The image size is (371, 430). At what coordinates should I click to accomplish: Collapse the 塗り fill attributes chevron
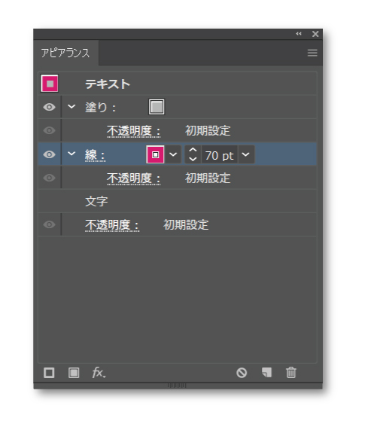pos(71,106)
